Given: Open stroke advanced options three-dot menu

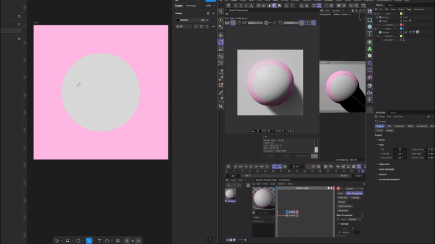Looking at the screenshot, I should [x=214, y=26].
